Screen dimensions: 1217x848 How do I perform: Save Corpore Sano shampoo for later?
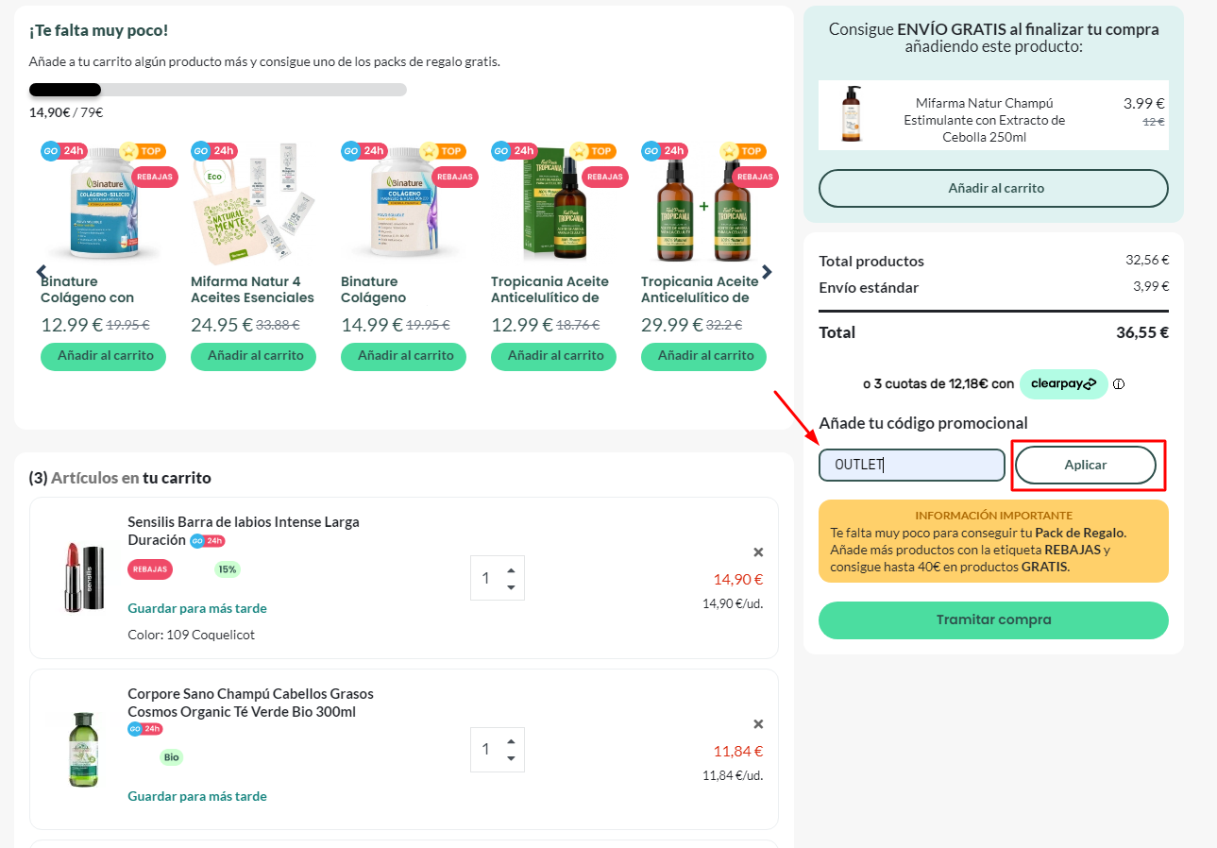pyautogui.click(x=197, y=796)
